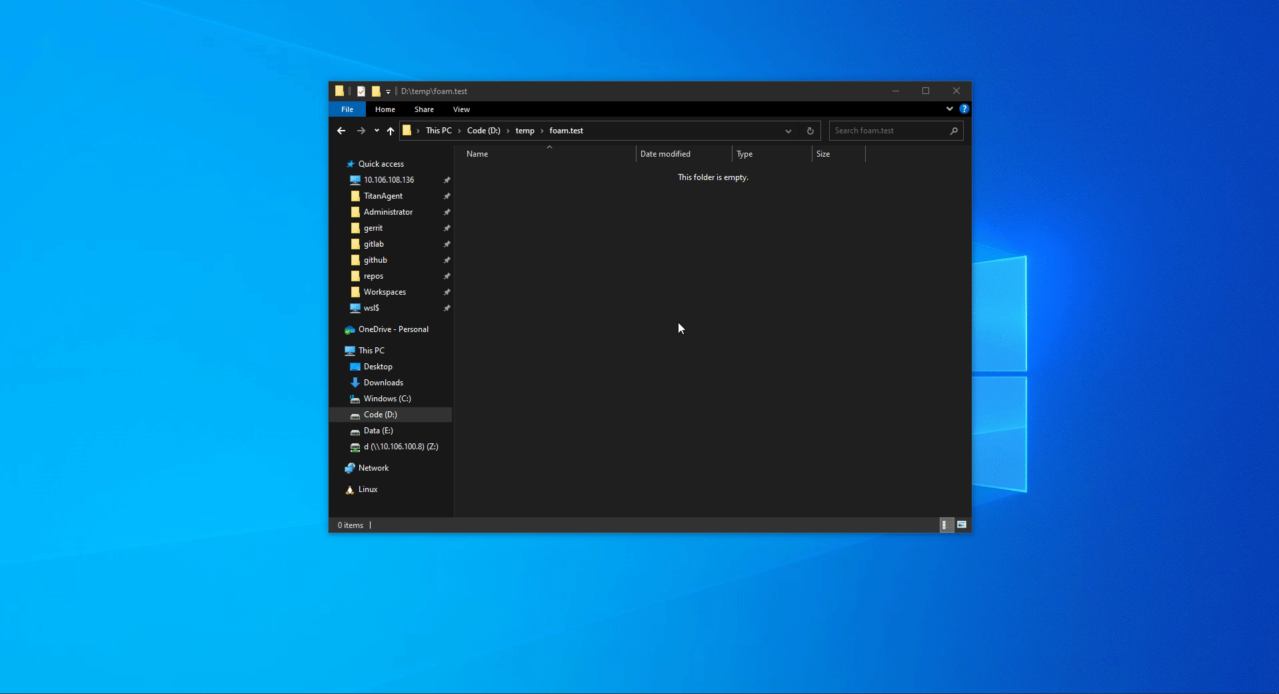Open the Recent locations dropdown arrow

[377, 131]
